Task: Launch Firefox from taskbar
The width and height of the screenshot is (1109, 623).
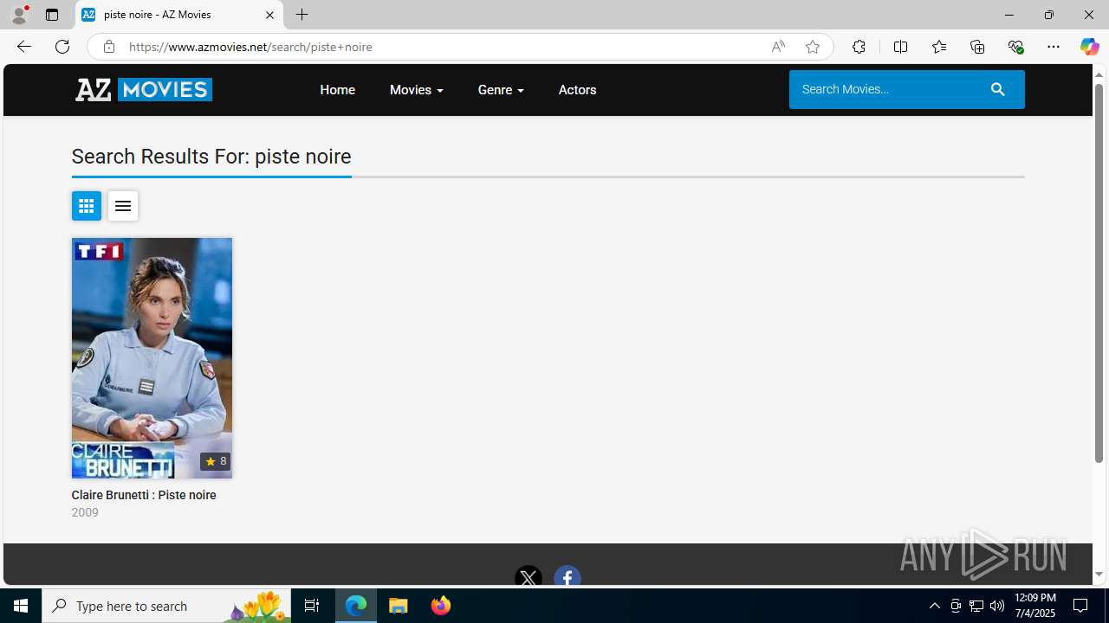Action: click(x=441, y=606)
